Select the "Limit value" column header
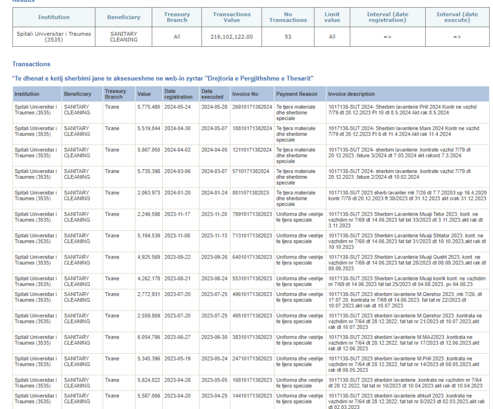Viewport: 493px width, 409px height. (x=332, y=17)
